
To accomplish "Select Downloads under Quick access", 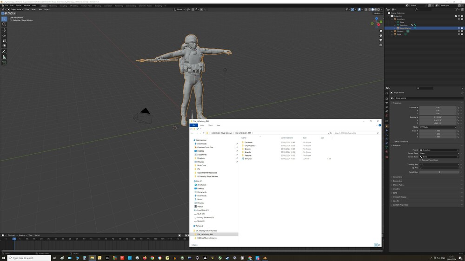I will coord(202,144).
